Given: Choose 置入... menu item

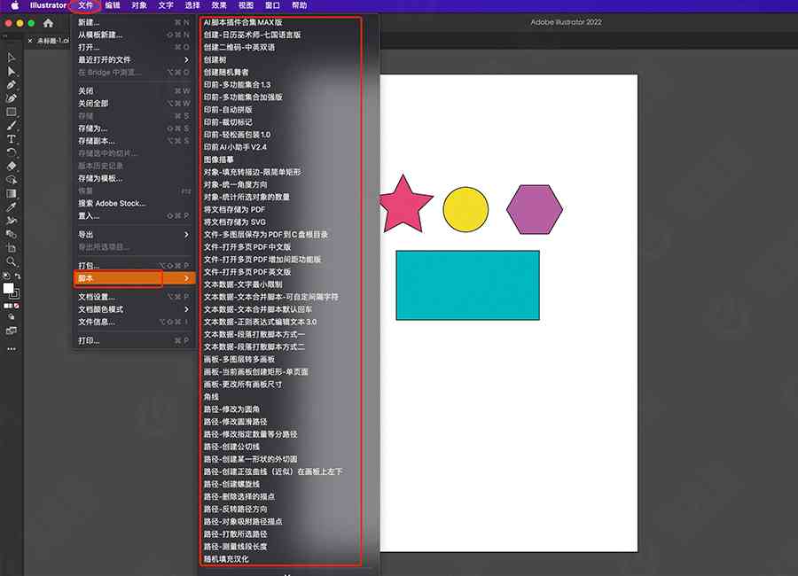Looking at the screenshot, I should (134, 215).
